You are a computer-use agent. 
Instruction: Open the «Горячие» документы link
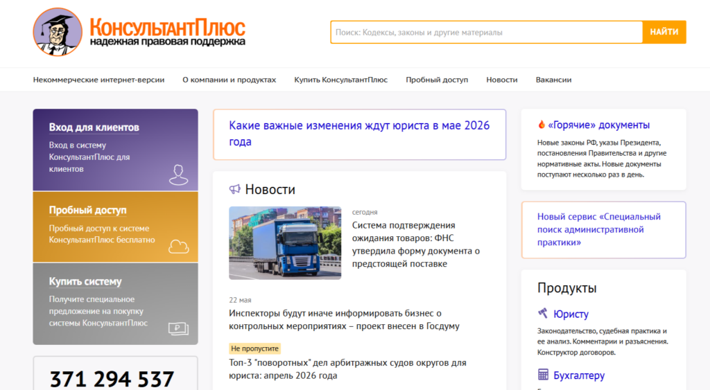tap(598, 125)
